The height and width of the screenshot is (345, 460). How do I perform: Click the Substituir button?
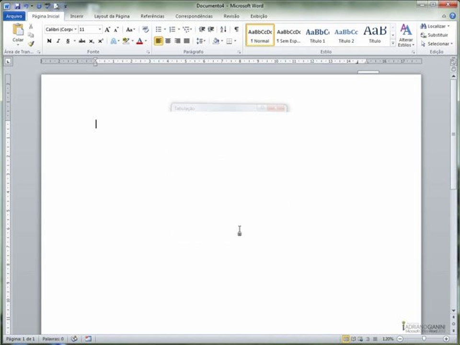click(x=435, y=35)
